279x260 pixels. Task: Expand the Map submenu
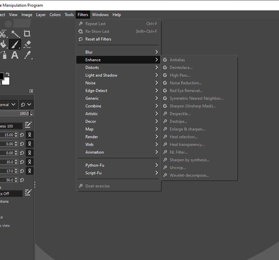118,129
